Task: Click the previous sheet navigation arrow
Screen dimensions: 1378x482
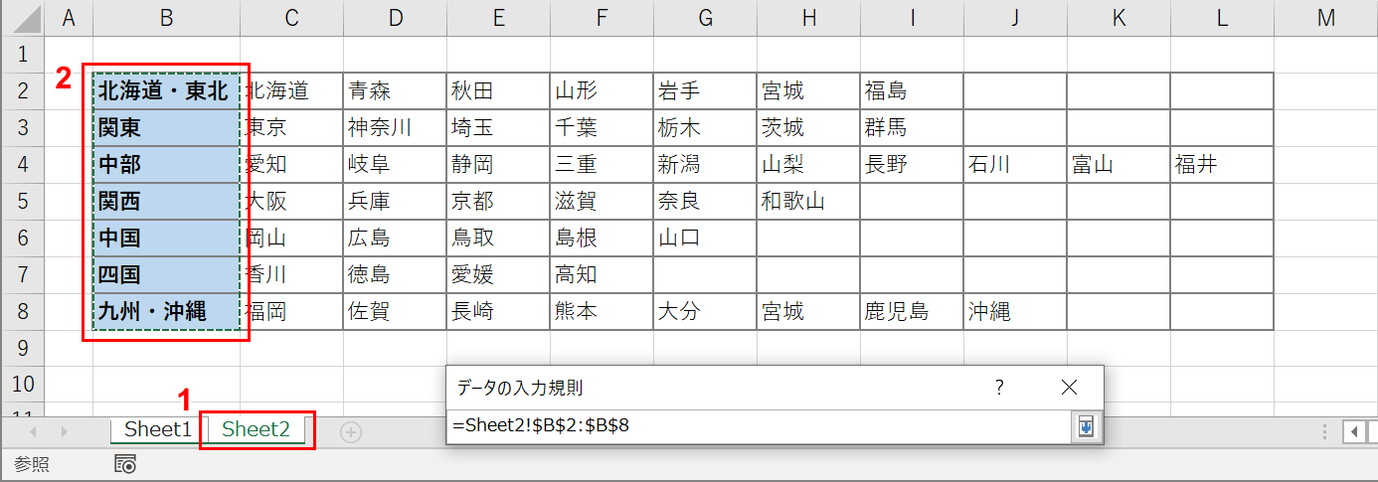Action: 35,431
